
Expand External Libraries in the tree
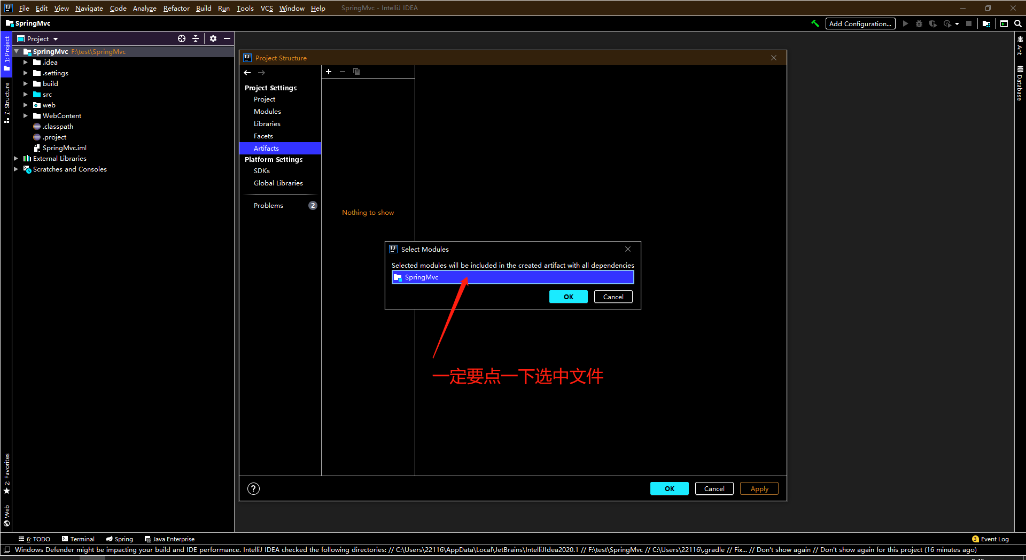tap(15, 158)
